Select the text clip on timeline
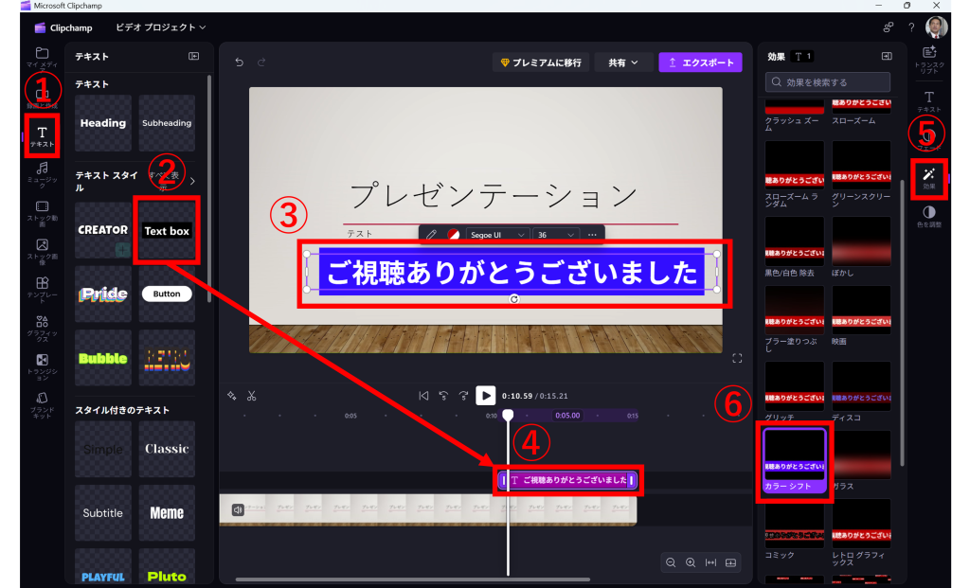The width and height of the screenshot is (970, 588). 568,480
